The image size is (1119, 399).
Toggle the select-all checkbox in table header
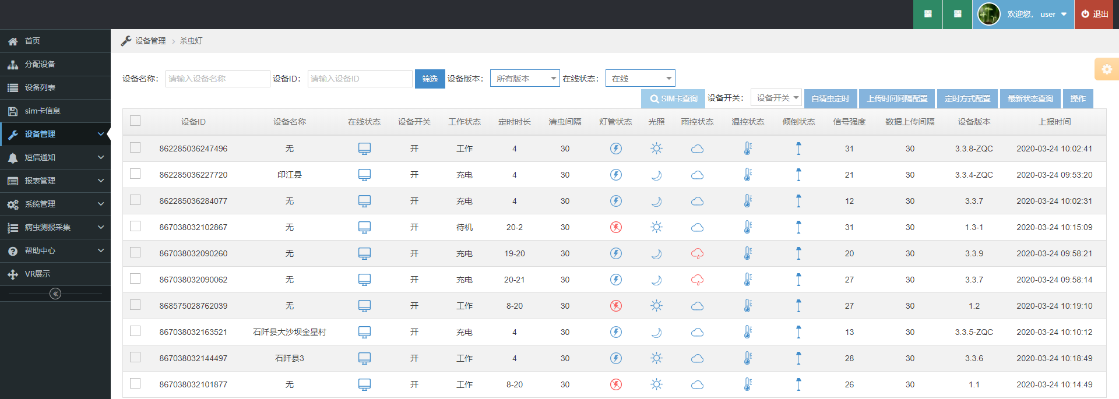135,121
